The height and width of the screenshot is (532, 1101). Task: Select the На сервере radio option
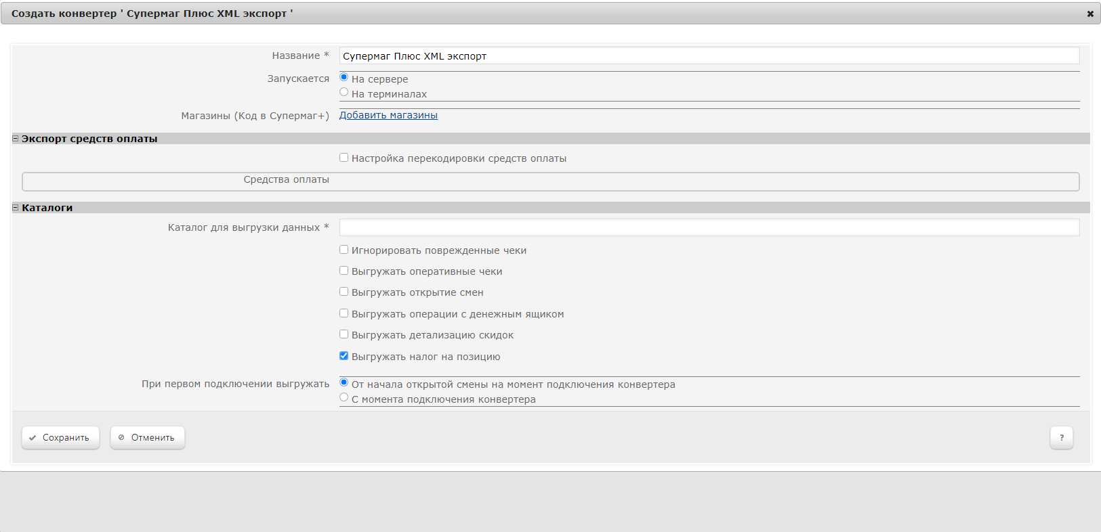point(344,78)
